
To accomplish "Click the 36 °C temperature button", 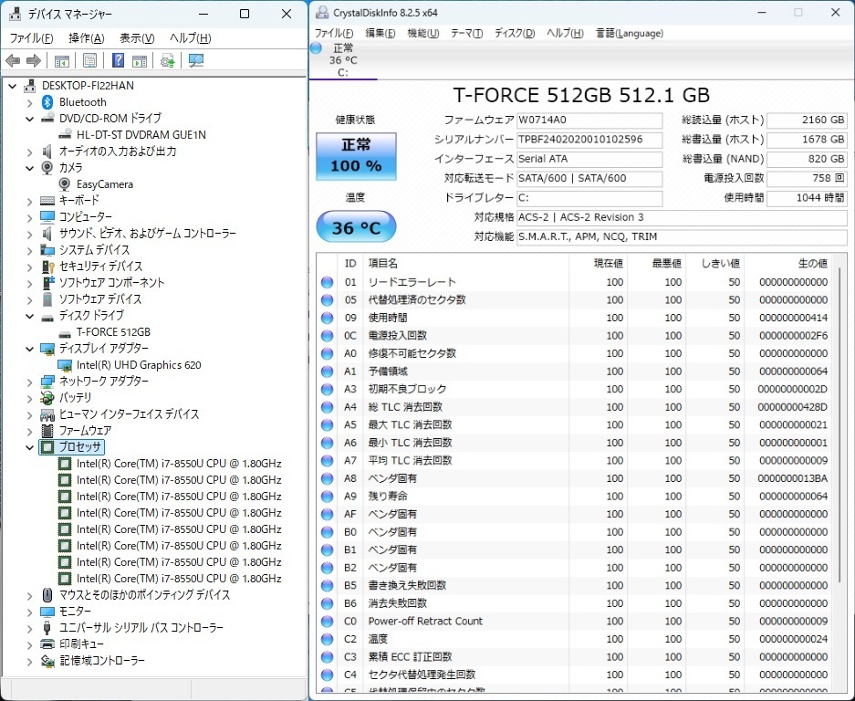I will coord(356,227).
